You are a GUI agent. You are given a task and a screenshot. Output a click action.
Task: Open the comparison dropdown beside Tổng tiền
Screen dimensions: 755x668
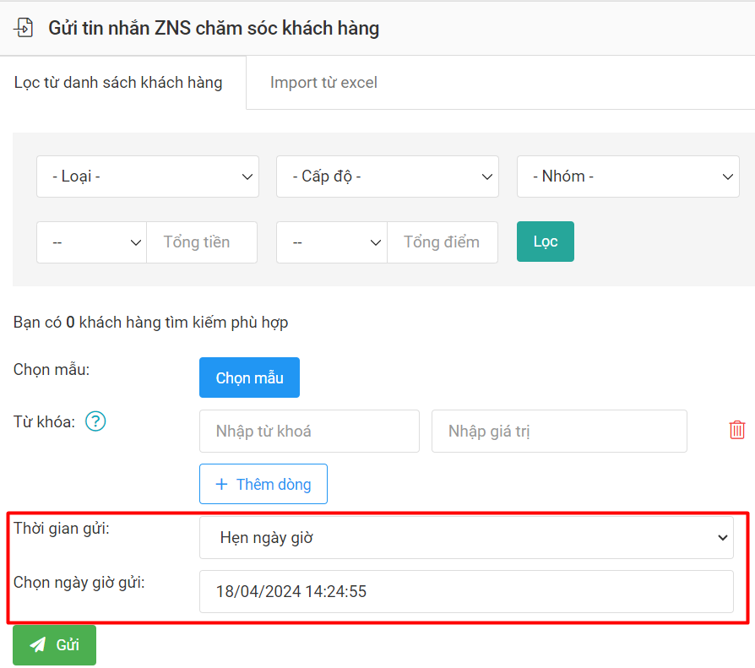pos(92,242)
